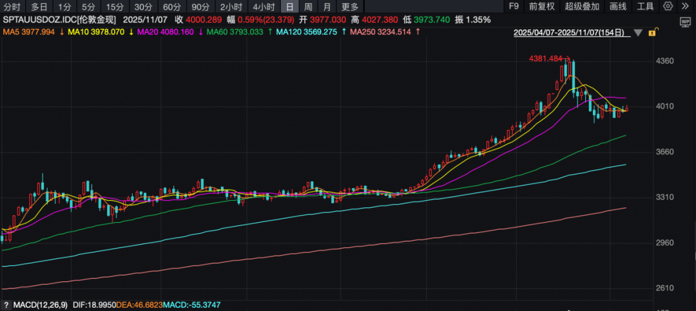Open the 前复权 adjustment dropdown
This screenshot has height=311, width=696.
pyautogui.click(x=542, y=7)
